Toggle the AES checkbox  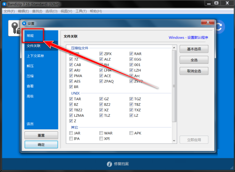click(x=71, y=81)
